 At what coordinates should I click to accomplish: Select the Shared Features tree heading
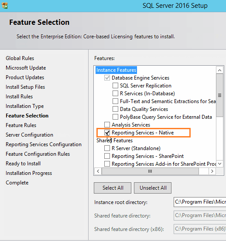114,141
